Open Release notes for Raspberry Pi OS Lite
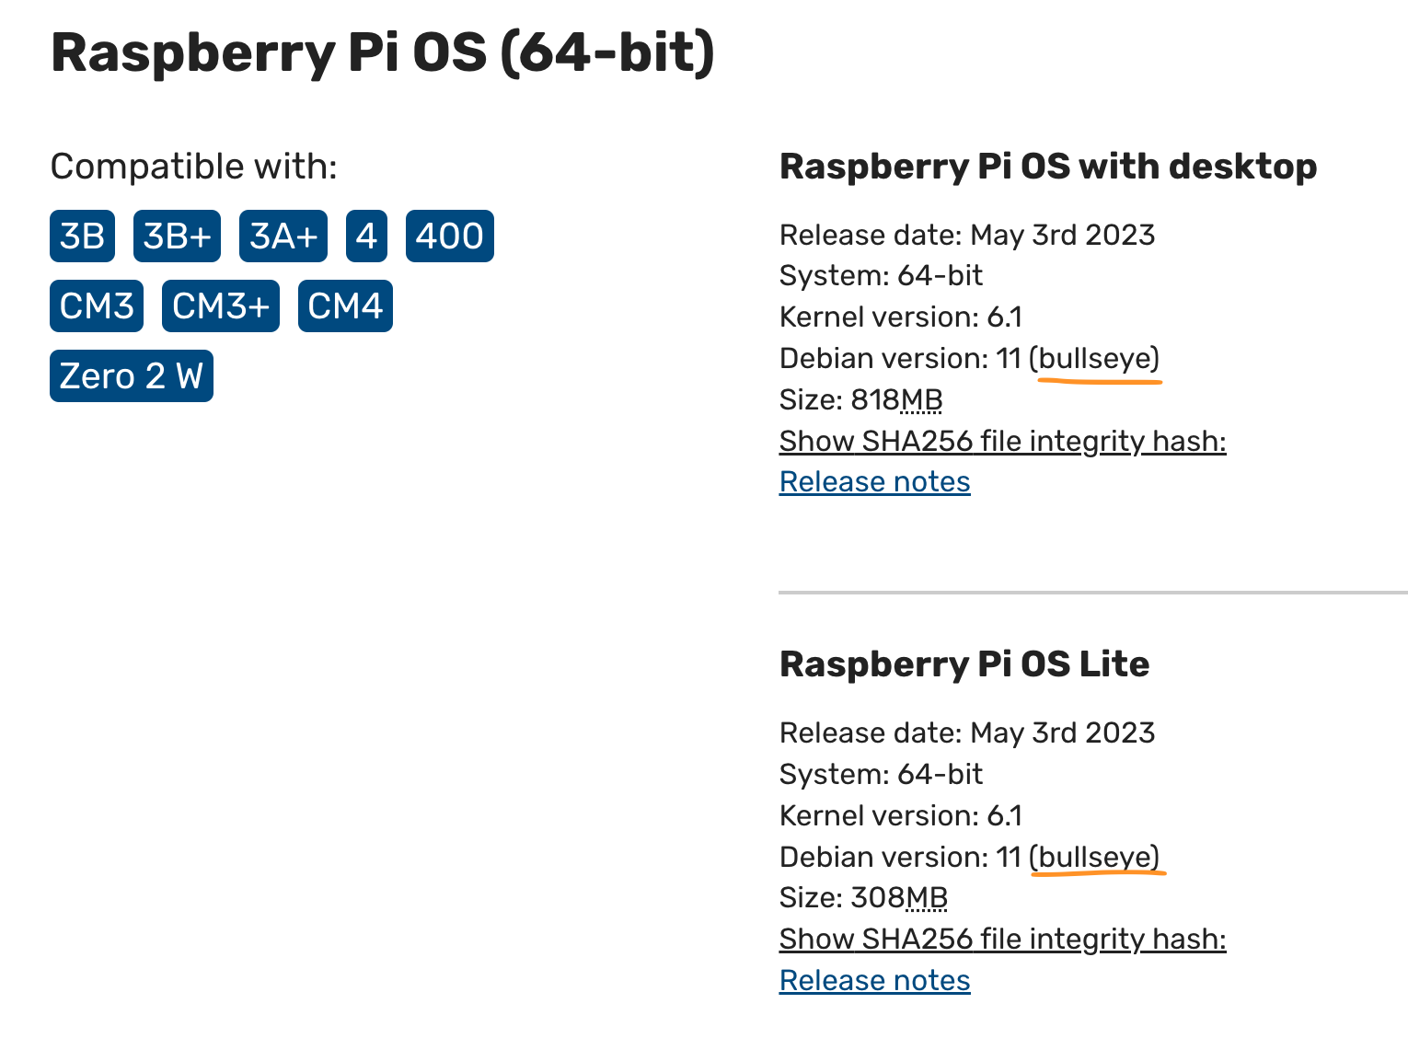Image resolution: width=1408 pixels, height=1038 pixels. (x=874, y=981)
